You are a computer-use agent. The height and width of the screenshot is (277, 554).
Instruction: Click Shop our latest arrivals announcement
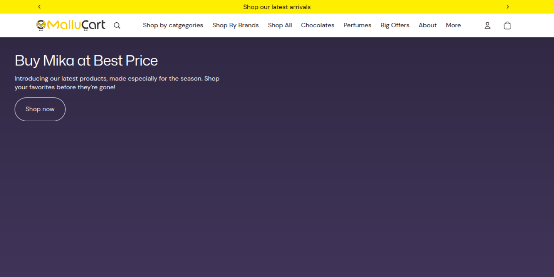pyautogui.click(x=277, y=7)
